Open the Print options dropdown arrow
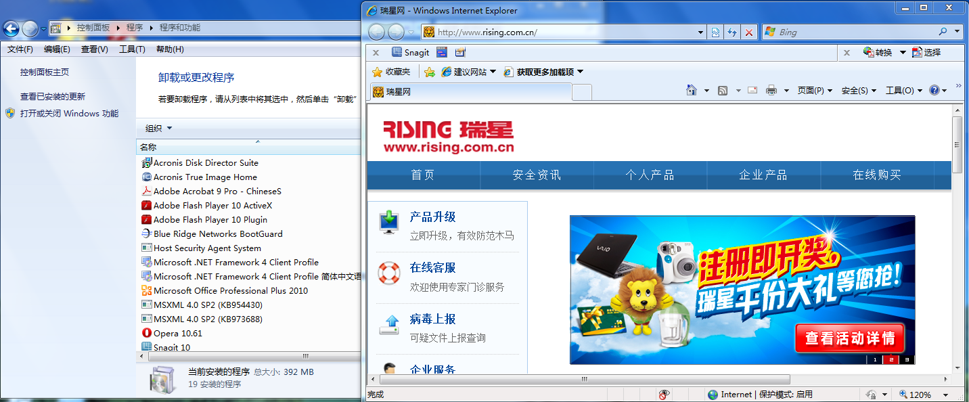This screenshot has width=969, height=402. tap(786, 91)
